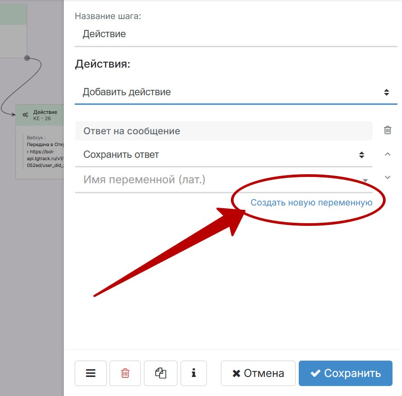Delete the action using the trash icon beside "Ответ на сообщение"
The image size is (402, 396).
[388, 130]
